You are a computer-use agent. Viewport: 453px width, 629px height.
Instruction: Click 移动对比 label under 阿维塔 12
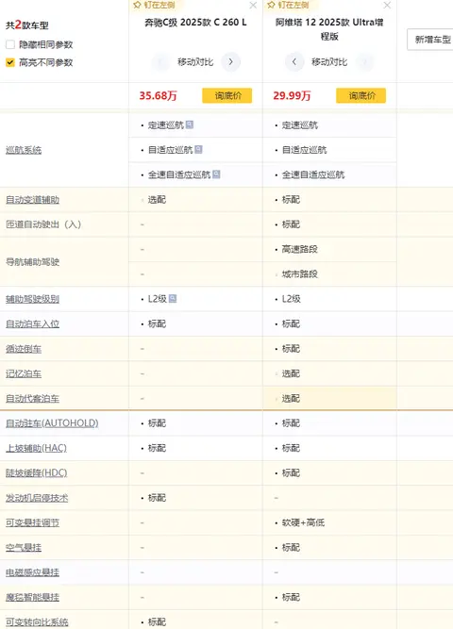tap(329, 62)
